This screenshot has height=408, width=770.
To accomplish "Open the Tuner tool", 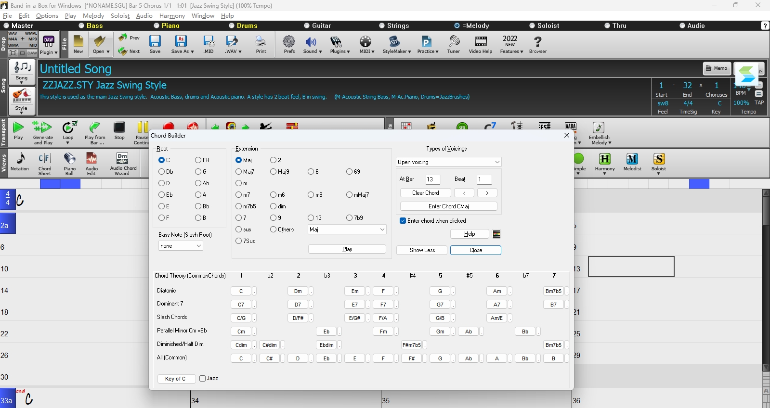I will point(454,44).
